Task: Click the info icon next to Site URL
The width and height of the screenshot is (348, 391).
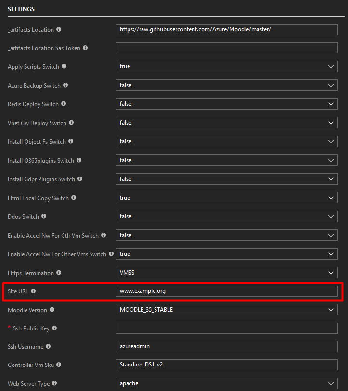Action: tap(33, 291)
